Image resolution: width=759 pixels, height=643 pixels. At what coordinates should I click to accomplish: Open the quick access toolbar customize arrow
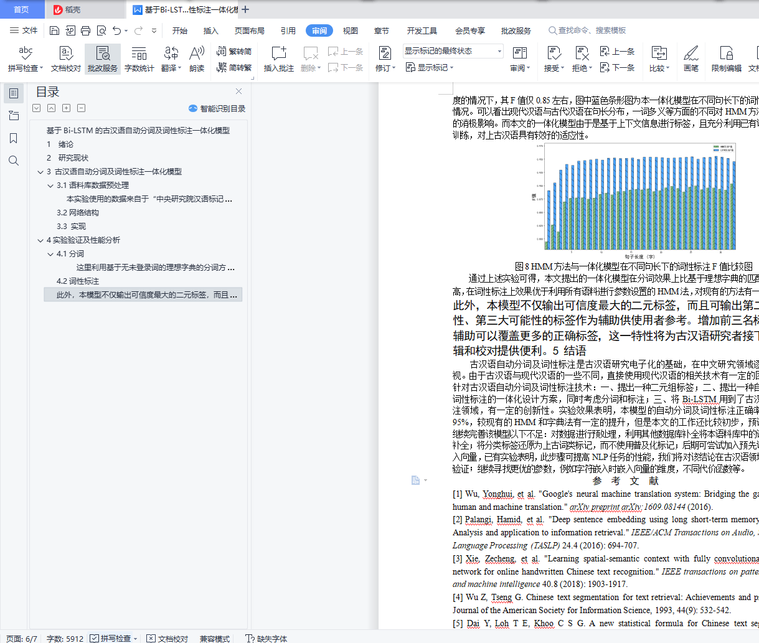point(154,31)
